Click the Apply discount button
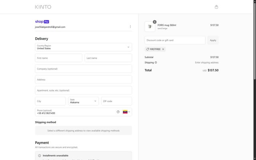Screen dimensions: 256x160 pyautogui.click(x=213, y=40)
